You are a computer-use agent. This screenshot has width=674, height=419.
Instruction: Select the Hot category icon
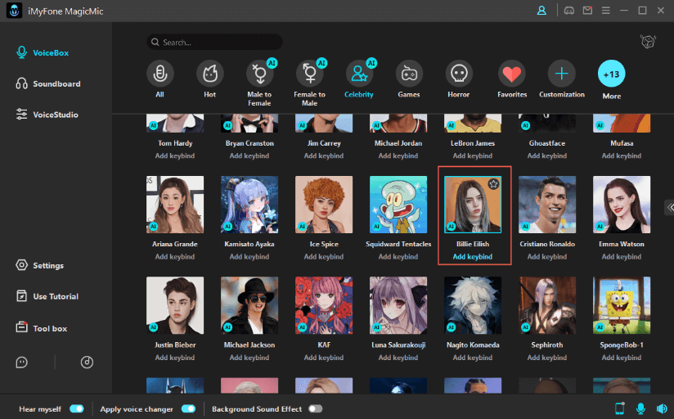coord(209,74)
